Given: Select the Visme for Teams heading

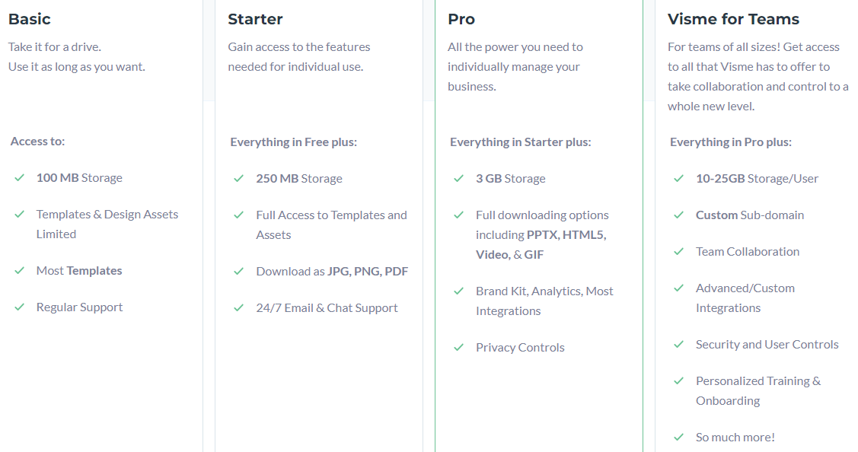Looking at the screenshot, I should 733,19.
